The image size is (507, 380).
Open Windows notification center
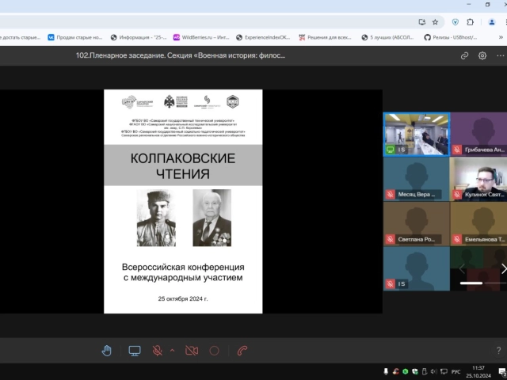pyautogui.click(x=502, y=371)
